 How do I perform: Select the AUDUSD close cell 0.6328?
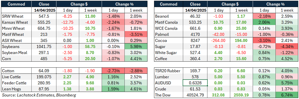pos(195,83)
